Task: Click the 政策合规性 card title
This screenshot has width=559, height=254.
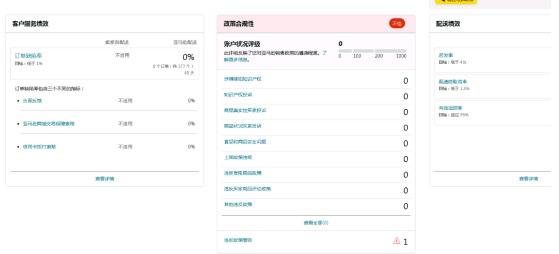Action: pos(239,24)
